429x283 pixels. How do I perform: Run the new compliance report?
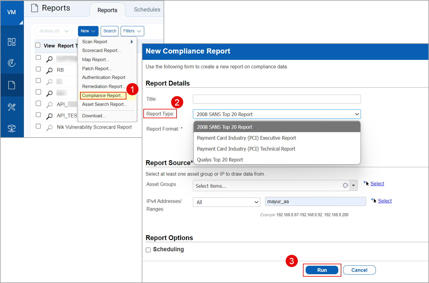tap(322, 270)
